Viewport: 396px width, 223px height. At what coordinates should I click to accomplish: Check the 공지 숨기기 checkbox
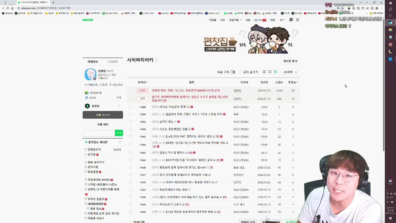pos(240,72)
